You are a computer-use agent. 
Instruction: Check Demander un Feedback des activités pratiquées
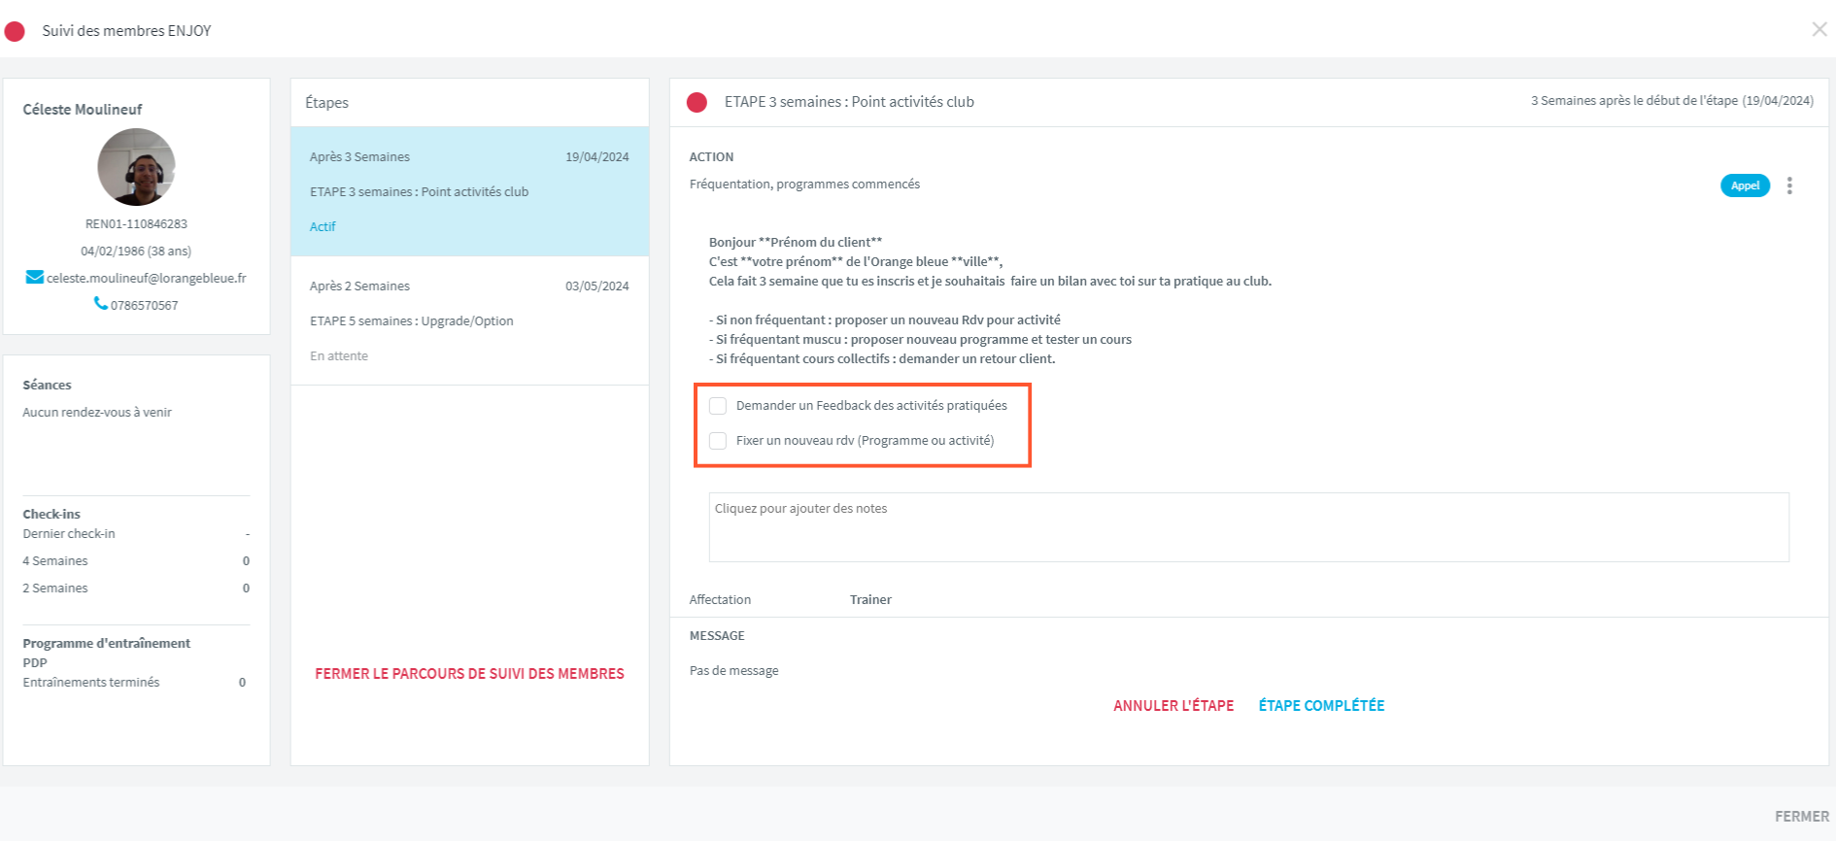pos(718,406)
